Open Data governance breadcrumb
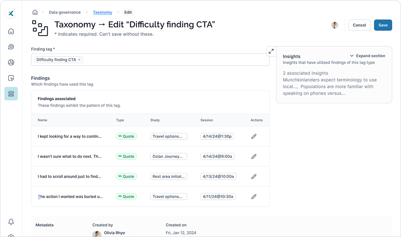Viewport: 401px width, 237px height. [x=65, y=12]
